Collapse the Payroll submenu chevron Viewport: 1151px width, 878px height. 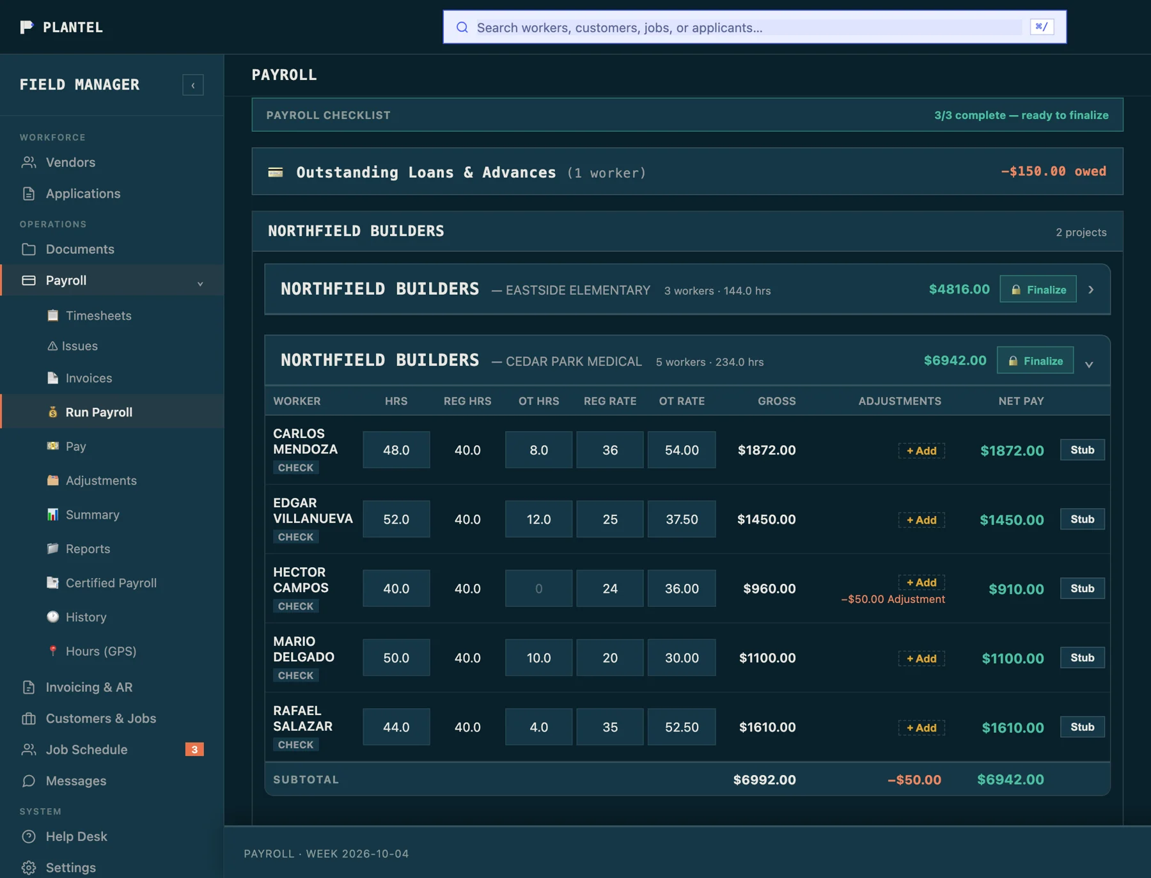[x=200, y=283]
